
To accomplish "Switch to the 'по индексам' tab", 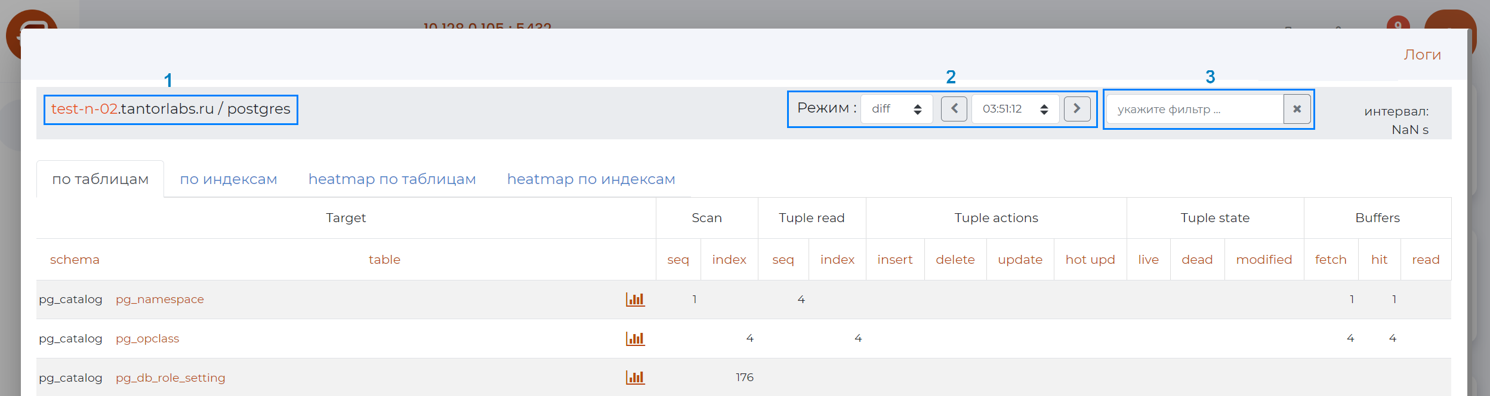I will tap(229, 179).
